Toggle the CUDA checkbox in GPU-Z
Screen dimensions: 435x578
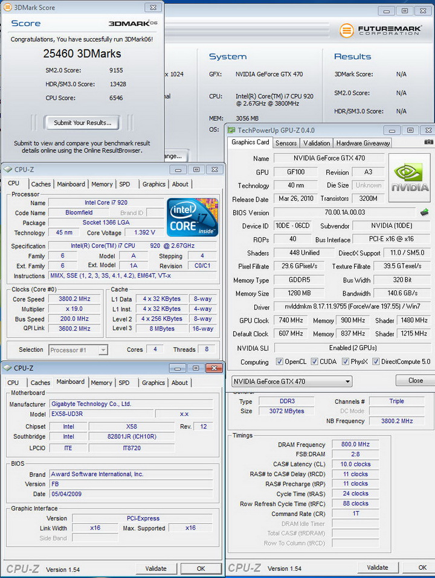point(314,361)
